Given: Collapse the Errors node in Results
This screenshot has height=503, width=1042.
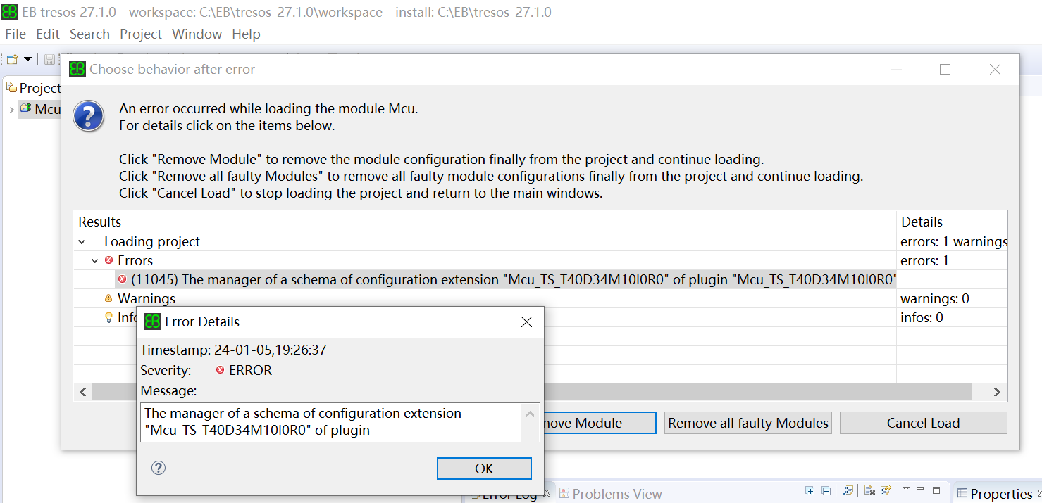Looking at the screenshot, I should pyautogui.click(x=95, y=261).
